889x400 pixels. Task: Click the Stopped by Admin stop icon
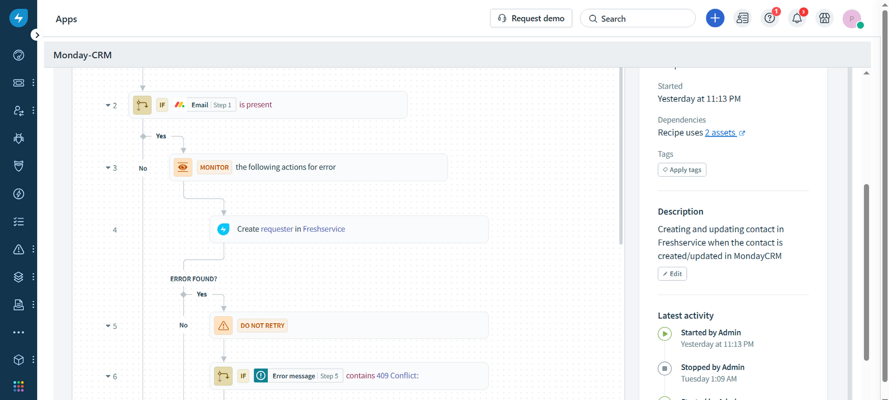pyautogui.click(x=665, y=368)
